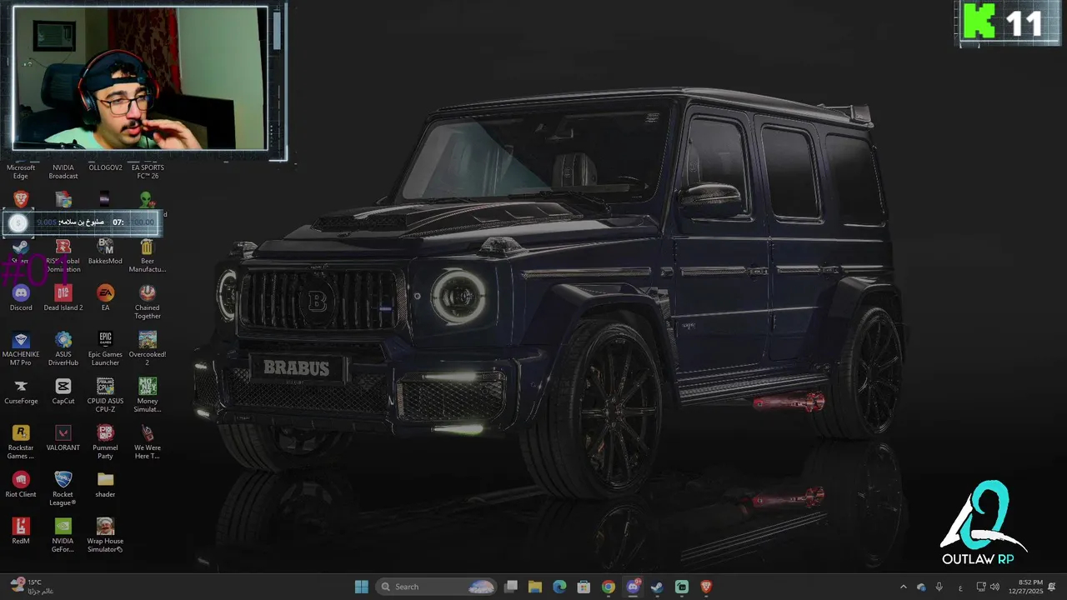
Task: Select the EA app desktop icon
Action: click(x=105, y=297)
